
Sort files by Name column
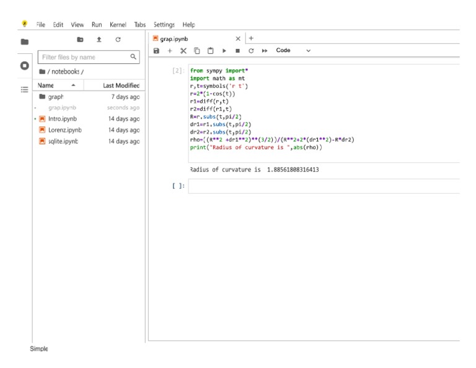click(46, 85)
